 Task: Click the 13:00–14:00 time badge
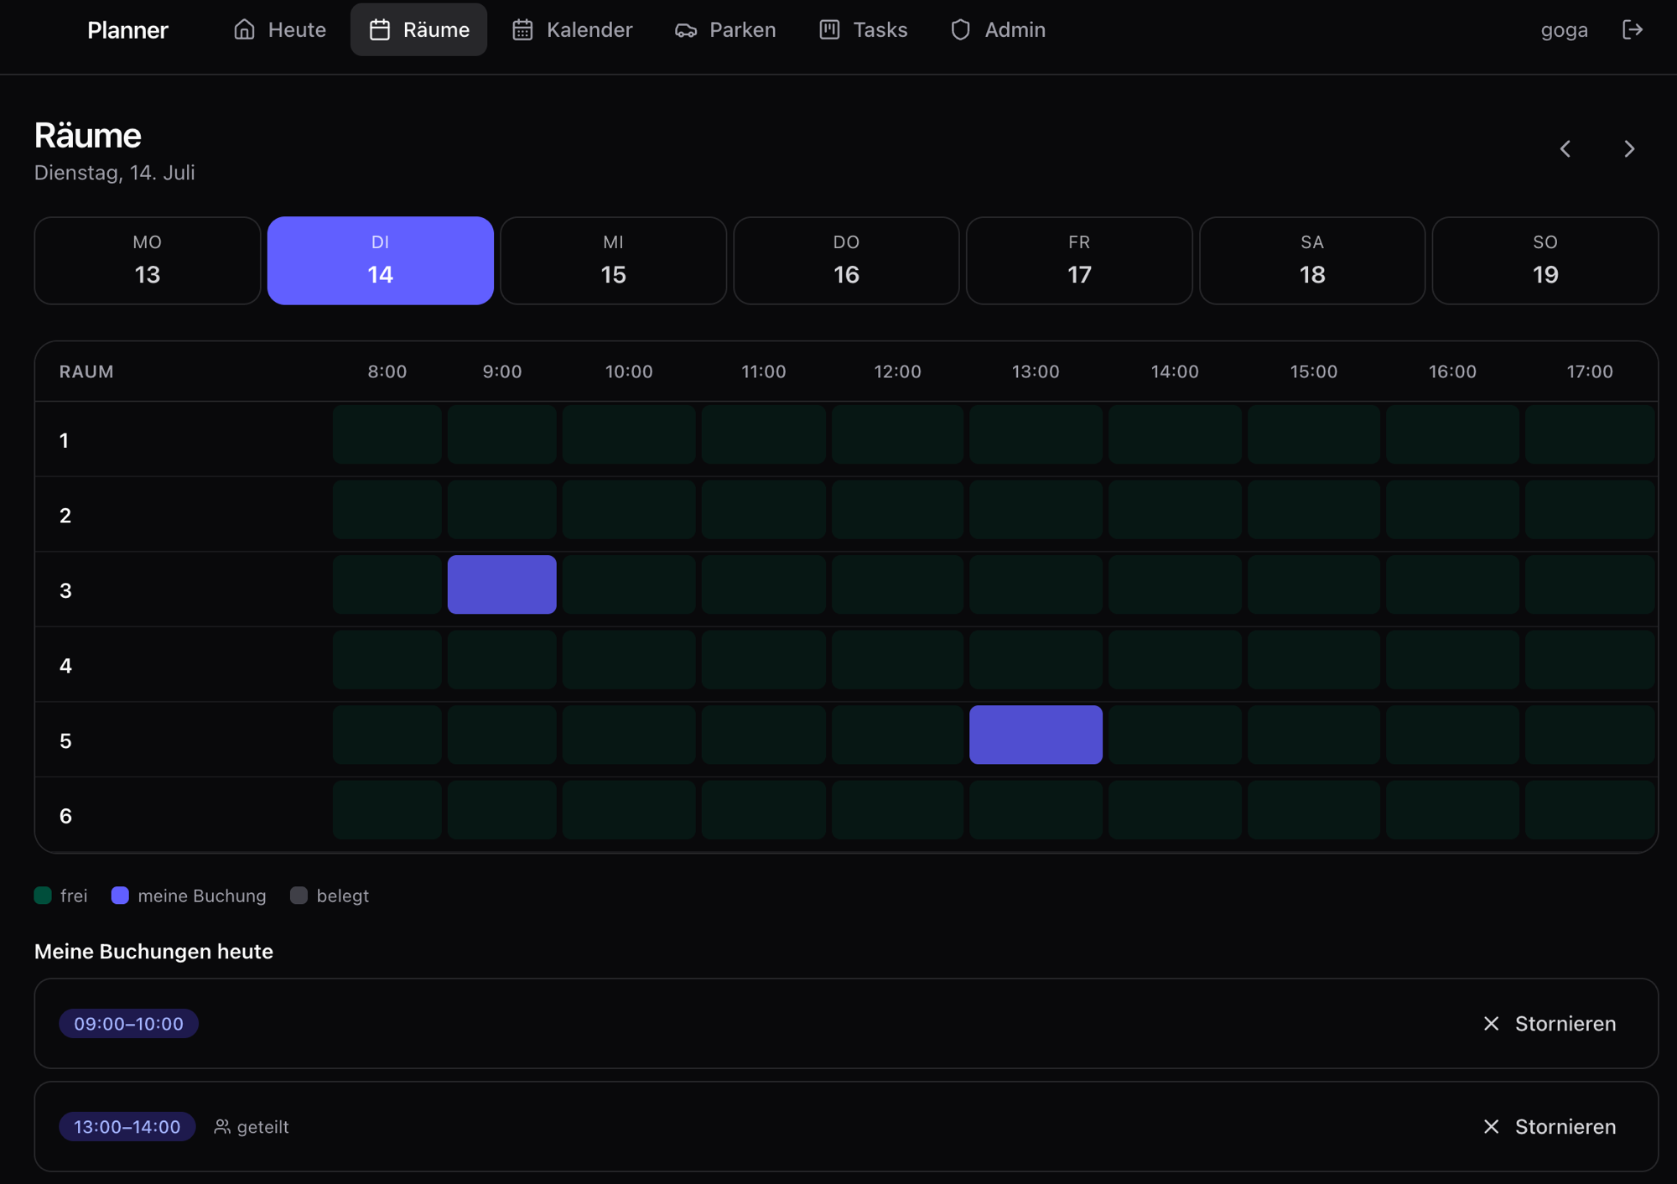coord(127,1127)
